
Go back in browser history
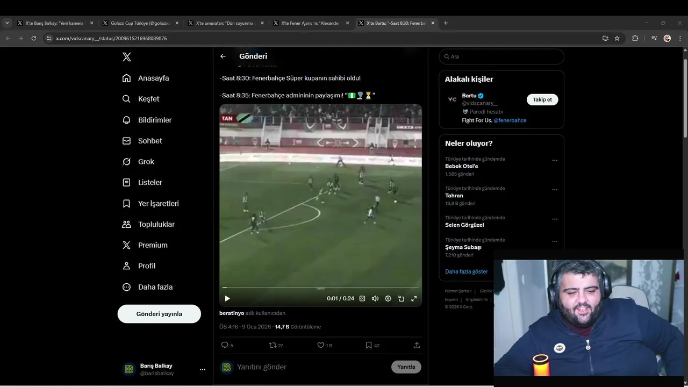[8, 38]
